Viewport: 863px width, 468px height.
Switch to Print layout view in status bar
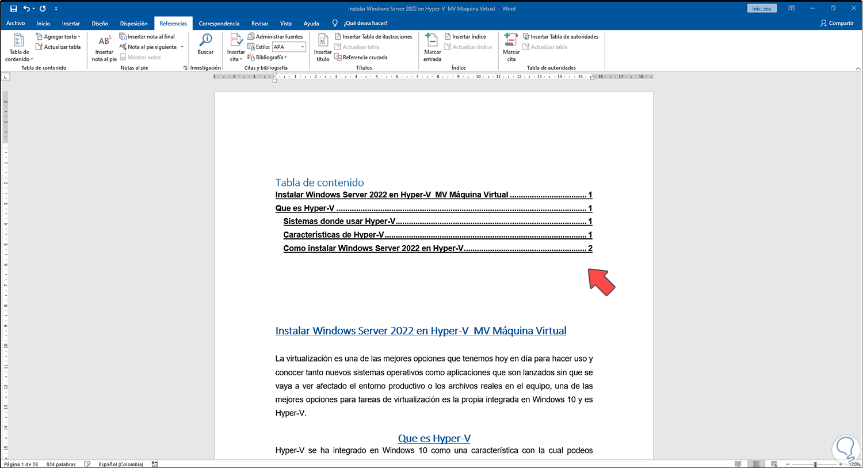click(756, 464)
